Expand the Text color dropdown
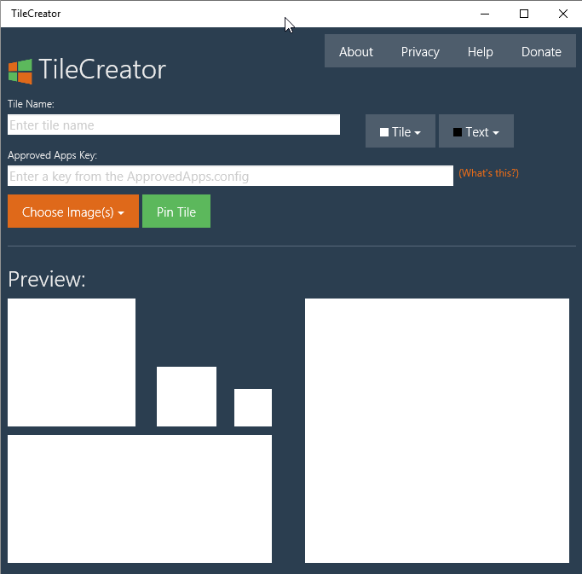 (476, 131)
